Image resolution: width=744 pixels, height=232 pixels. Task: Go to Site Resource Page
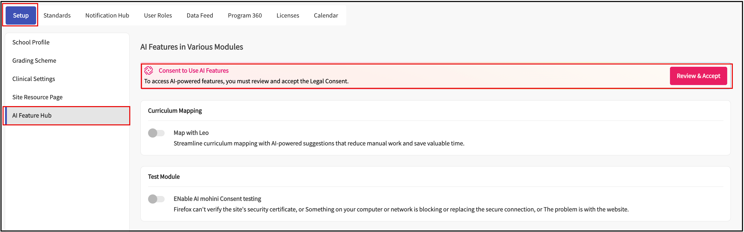pos(37,97)
